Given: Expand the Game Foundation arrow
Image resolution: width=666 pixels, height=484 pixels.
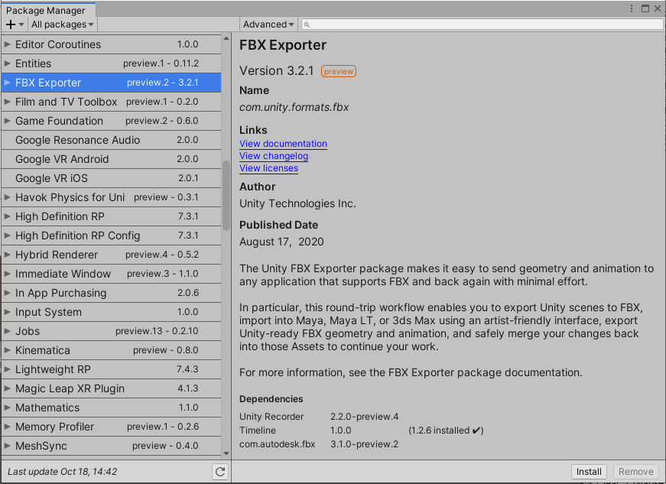Looking at the screenshot, I should (7, 121).
